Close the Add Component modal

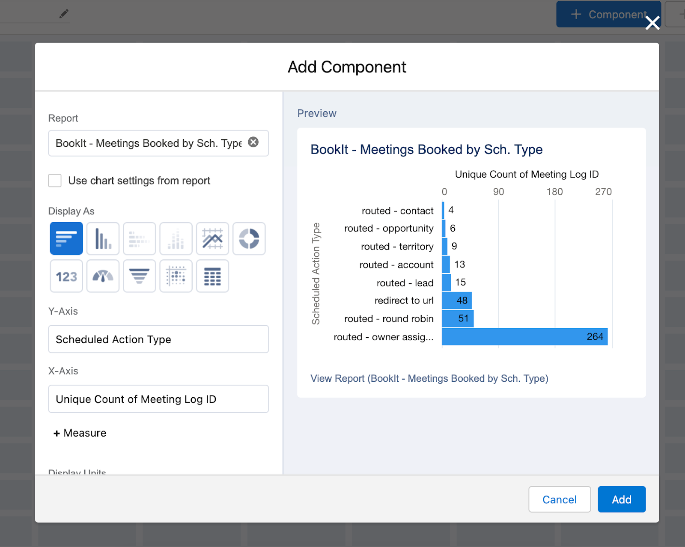(652, 23)
